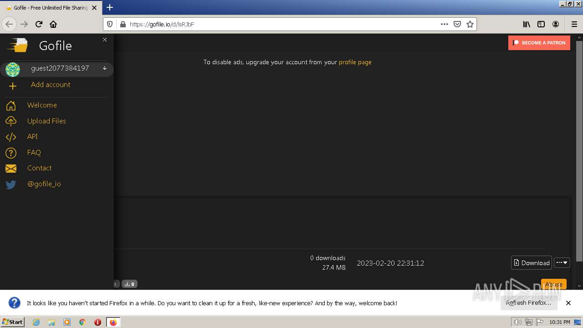Download the 27.4 MB file

532,263
